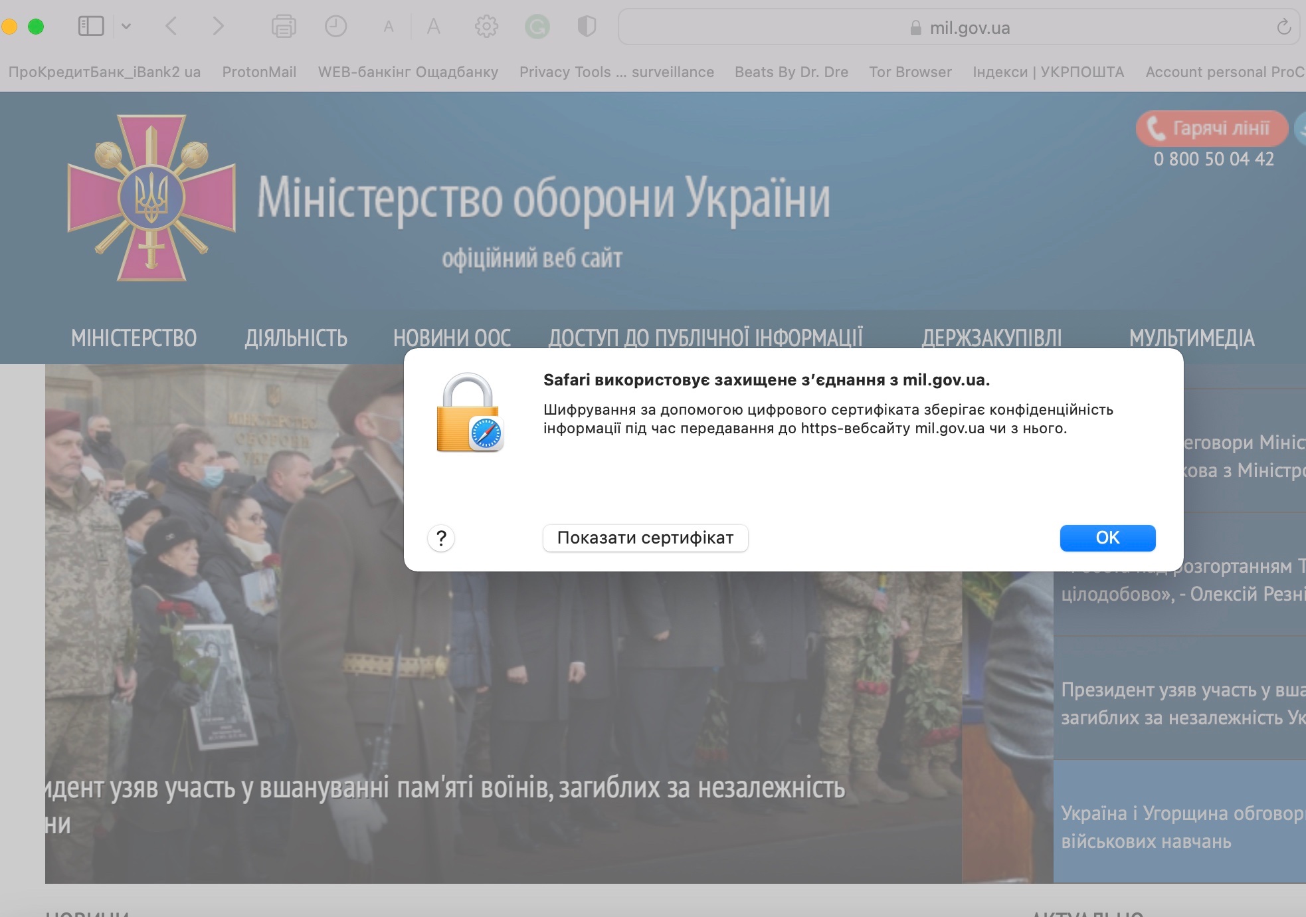Expand the sidebar dropdown chevron

[x=126, y=27]
